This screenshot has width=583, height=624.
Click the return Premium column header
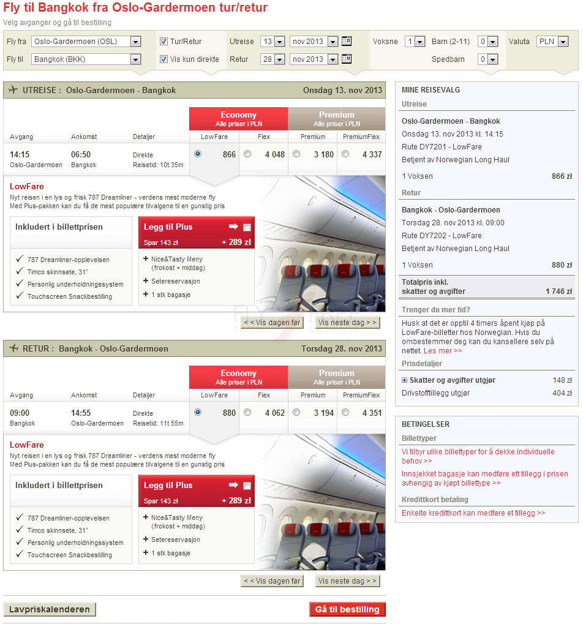313,395
